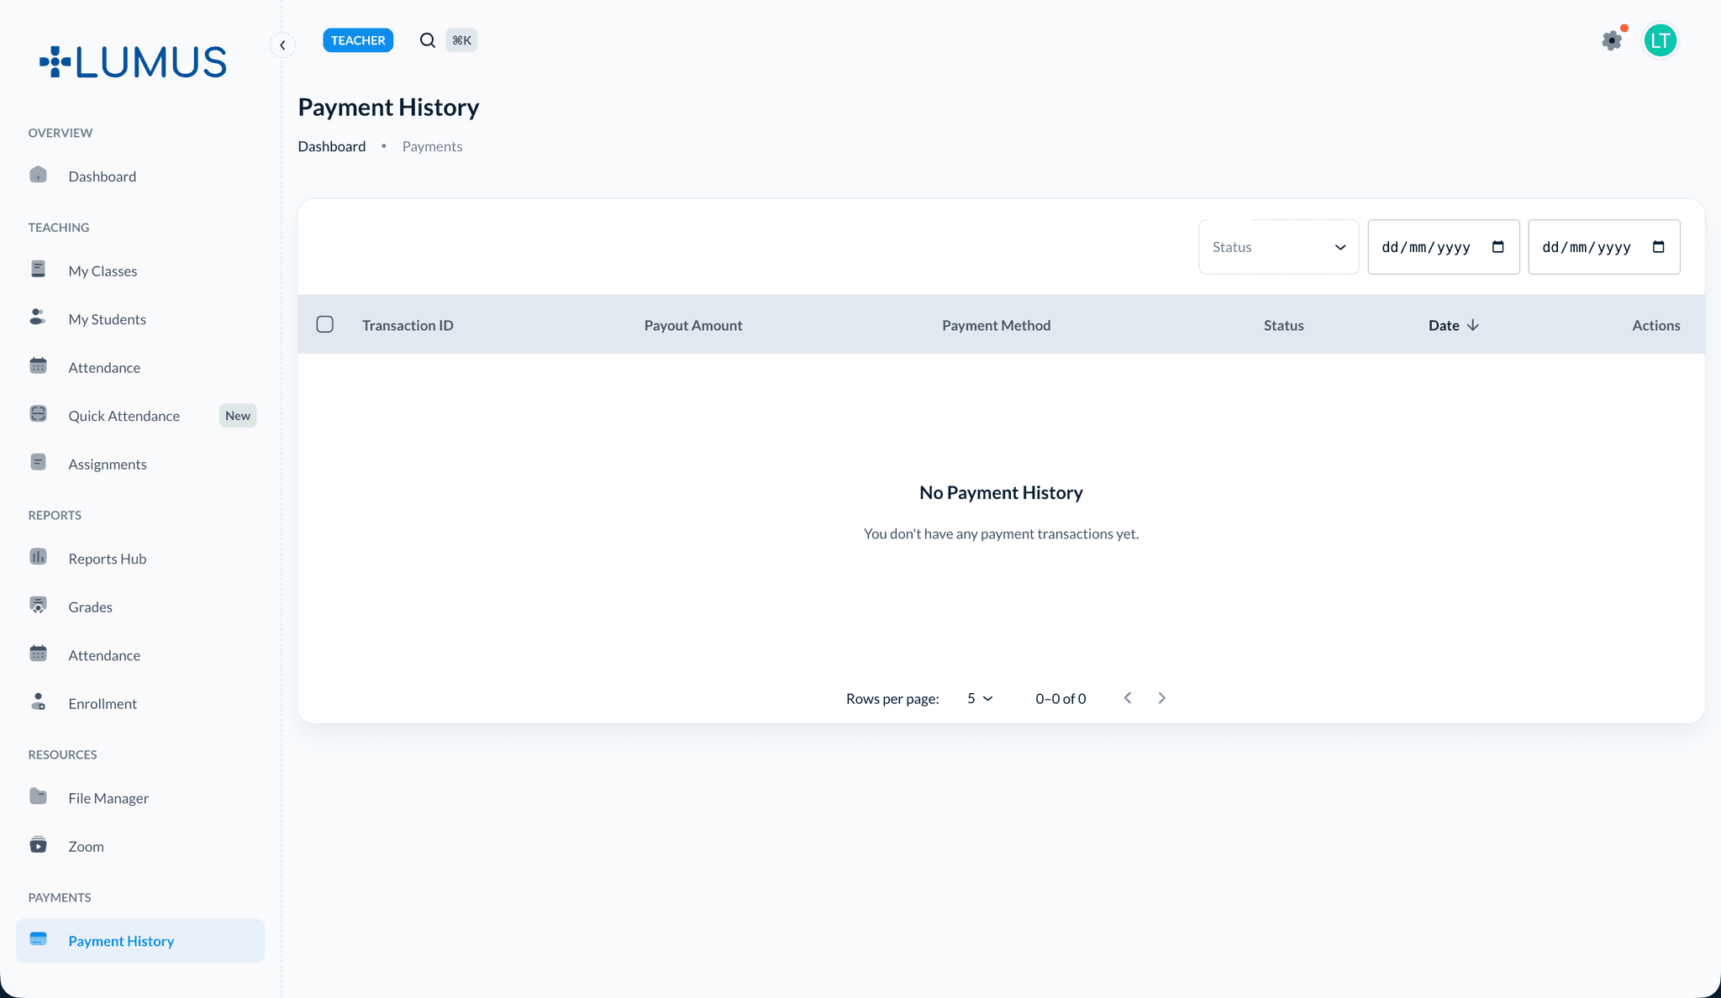
Task: Collapse the sidebar with the chevron button
Action: tap(282, 45)
